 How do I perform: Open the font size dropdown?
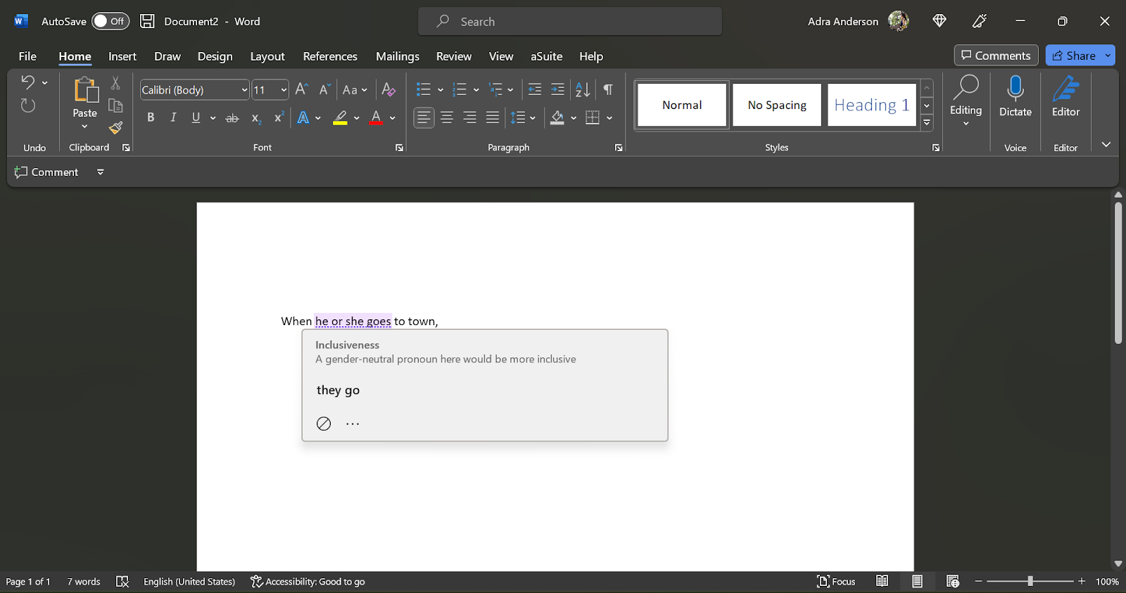(x=284, y=90)
